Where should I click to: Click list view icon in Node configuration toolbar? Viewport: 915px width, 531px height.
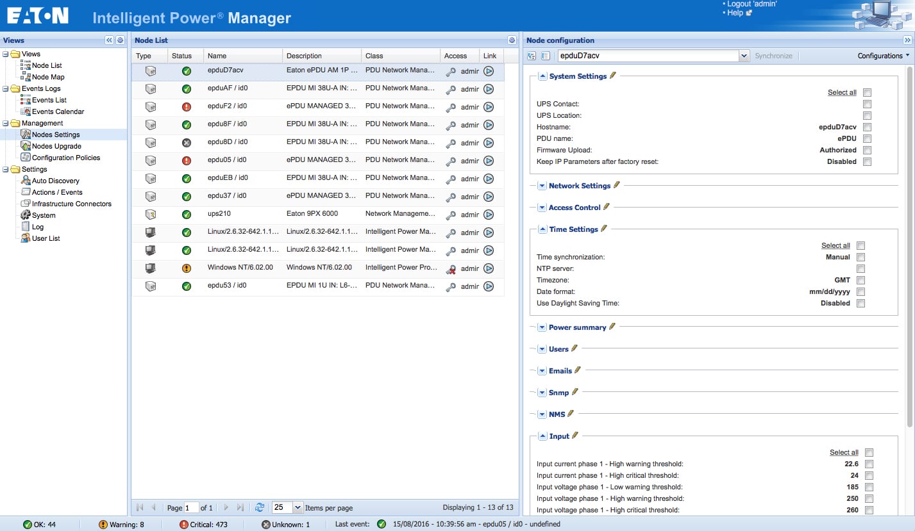(x=546, y=56)
